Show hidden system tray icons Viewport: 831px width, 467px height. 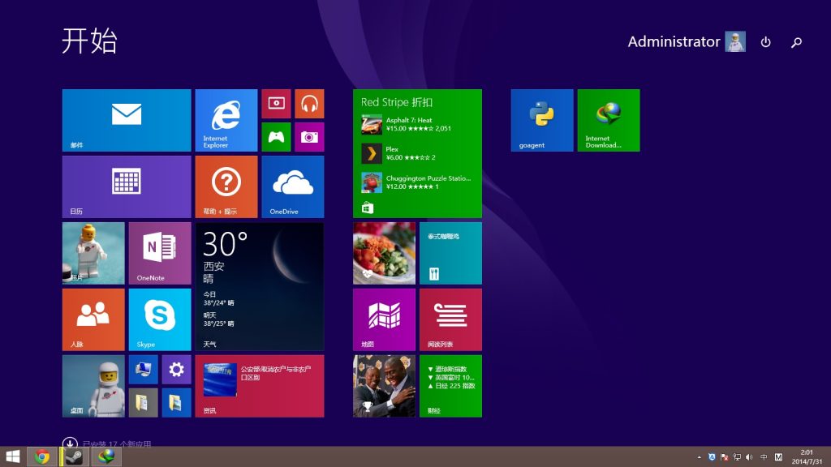click(x=699, y=457)
